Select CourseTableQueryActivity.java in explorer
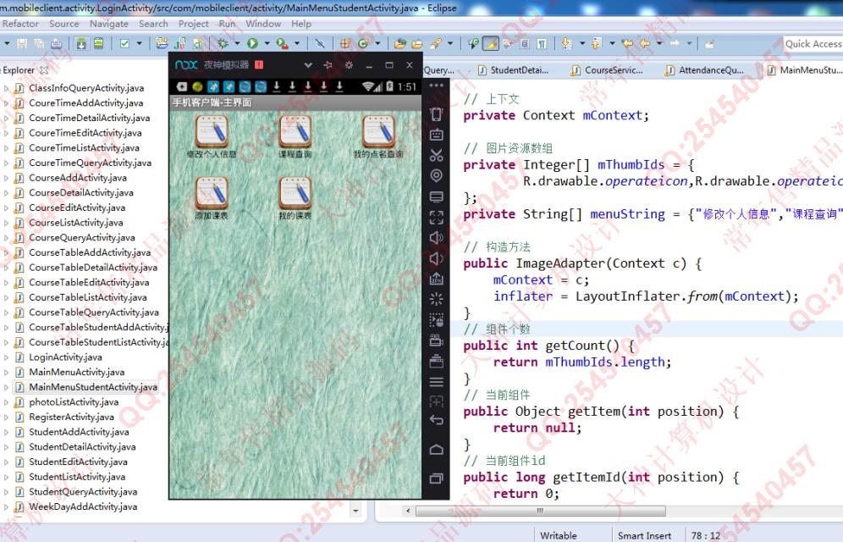The width and height of the screenshot is (843, 542). click(x=88, y=312)
